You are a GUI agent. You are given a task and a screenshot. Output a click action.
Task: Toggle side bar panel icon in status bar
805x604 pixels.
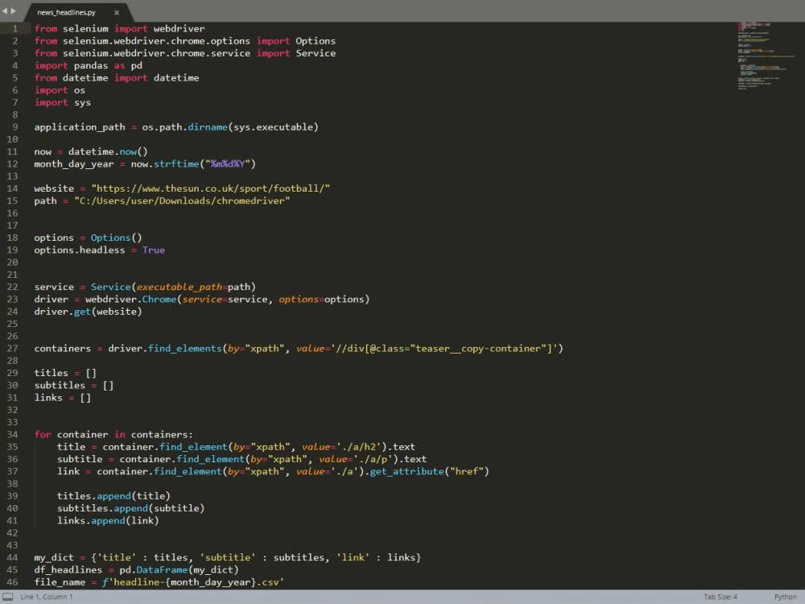[x=8, y=596]
